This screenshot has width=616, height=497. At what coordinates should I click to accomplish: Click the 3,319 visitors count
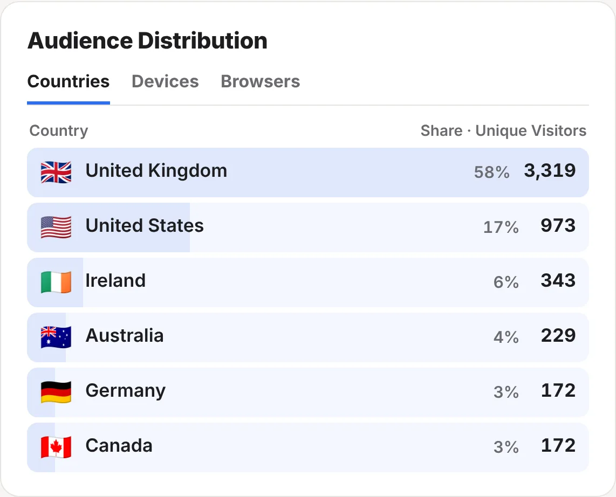pos(550,171)
